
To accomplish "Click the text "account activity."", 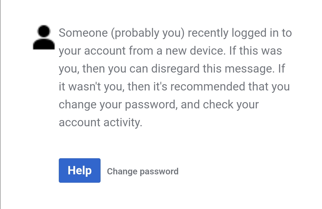I will pos(100,122).
